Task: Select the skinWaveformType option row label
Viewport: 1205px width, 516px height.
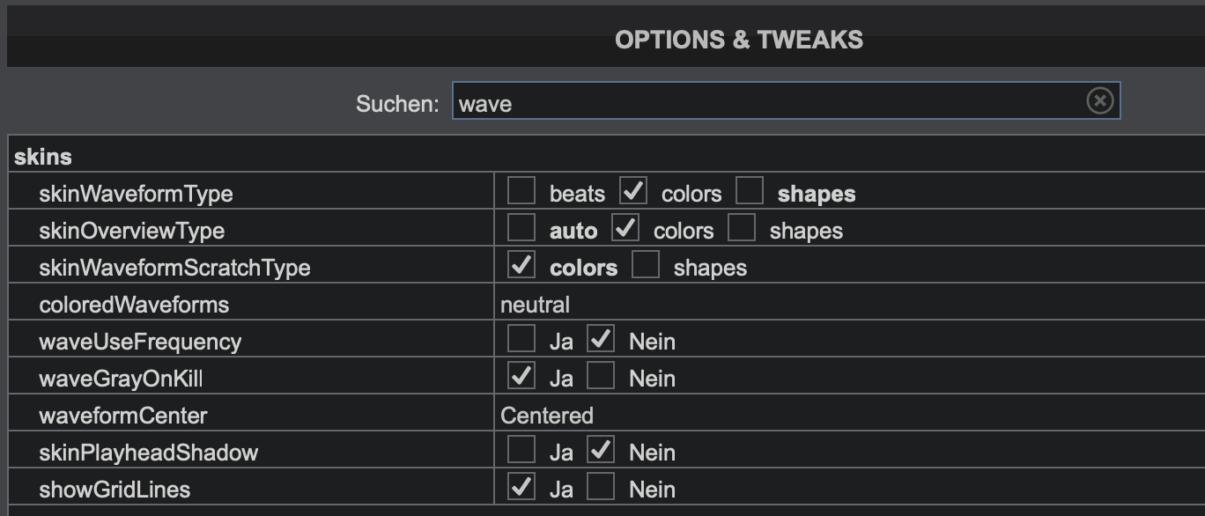Action: coord(137,194)
